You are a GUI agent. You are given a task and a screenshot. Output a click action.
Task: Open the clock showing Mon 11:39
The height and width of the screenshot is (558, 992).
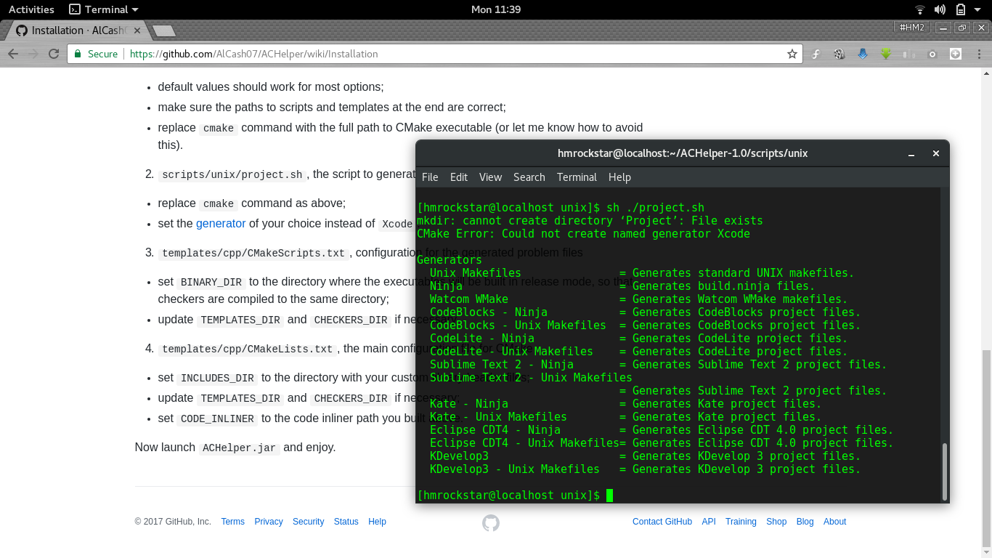[x=496, y=9]
